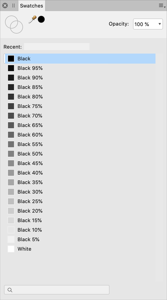Open the Opacity percentage dropdown
The image size is (167, 300).
(x=148, y=24)
